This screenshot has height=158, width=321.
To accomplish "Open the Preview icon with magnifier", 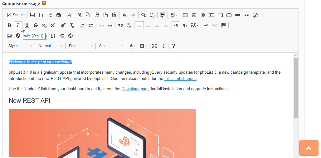I will click(x=50, y=15).
